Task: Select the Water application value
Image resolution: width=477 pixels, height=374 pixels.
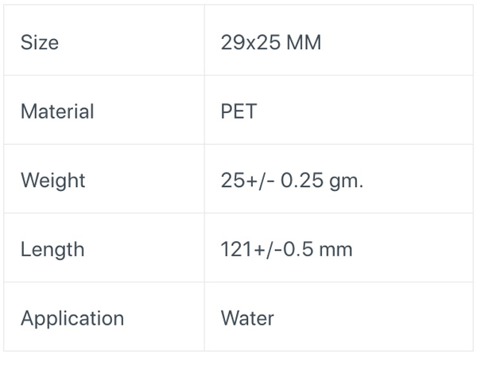Action: coord(247,318)
